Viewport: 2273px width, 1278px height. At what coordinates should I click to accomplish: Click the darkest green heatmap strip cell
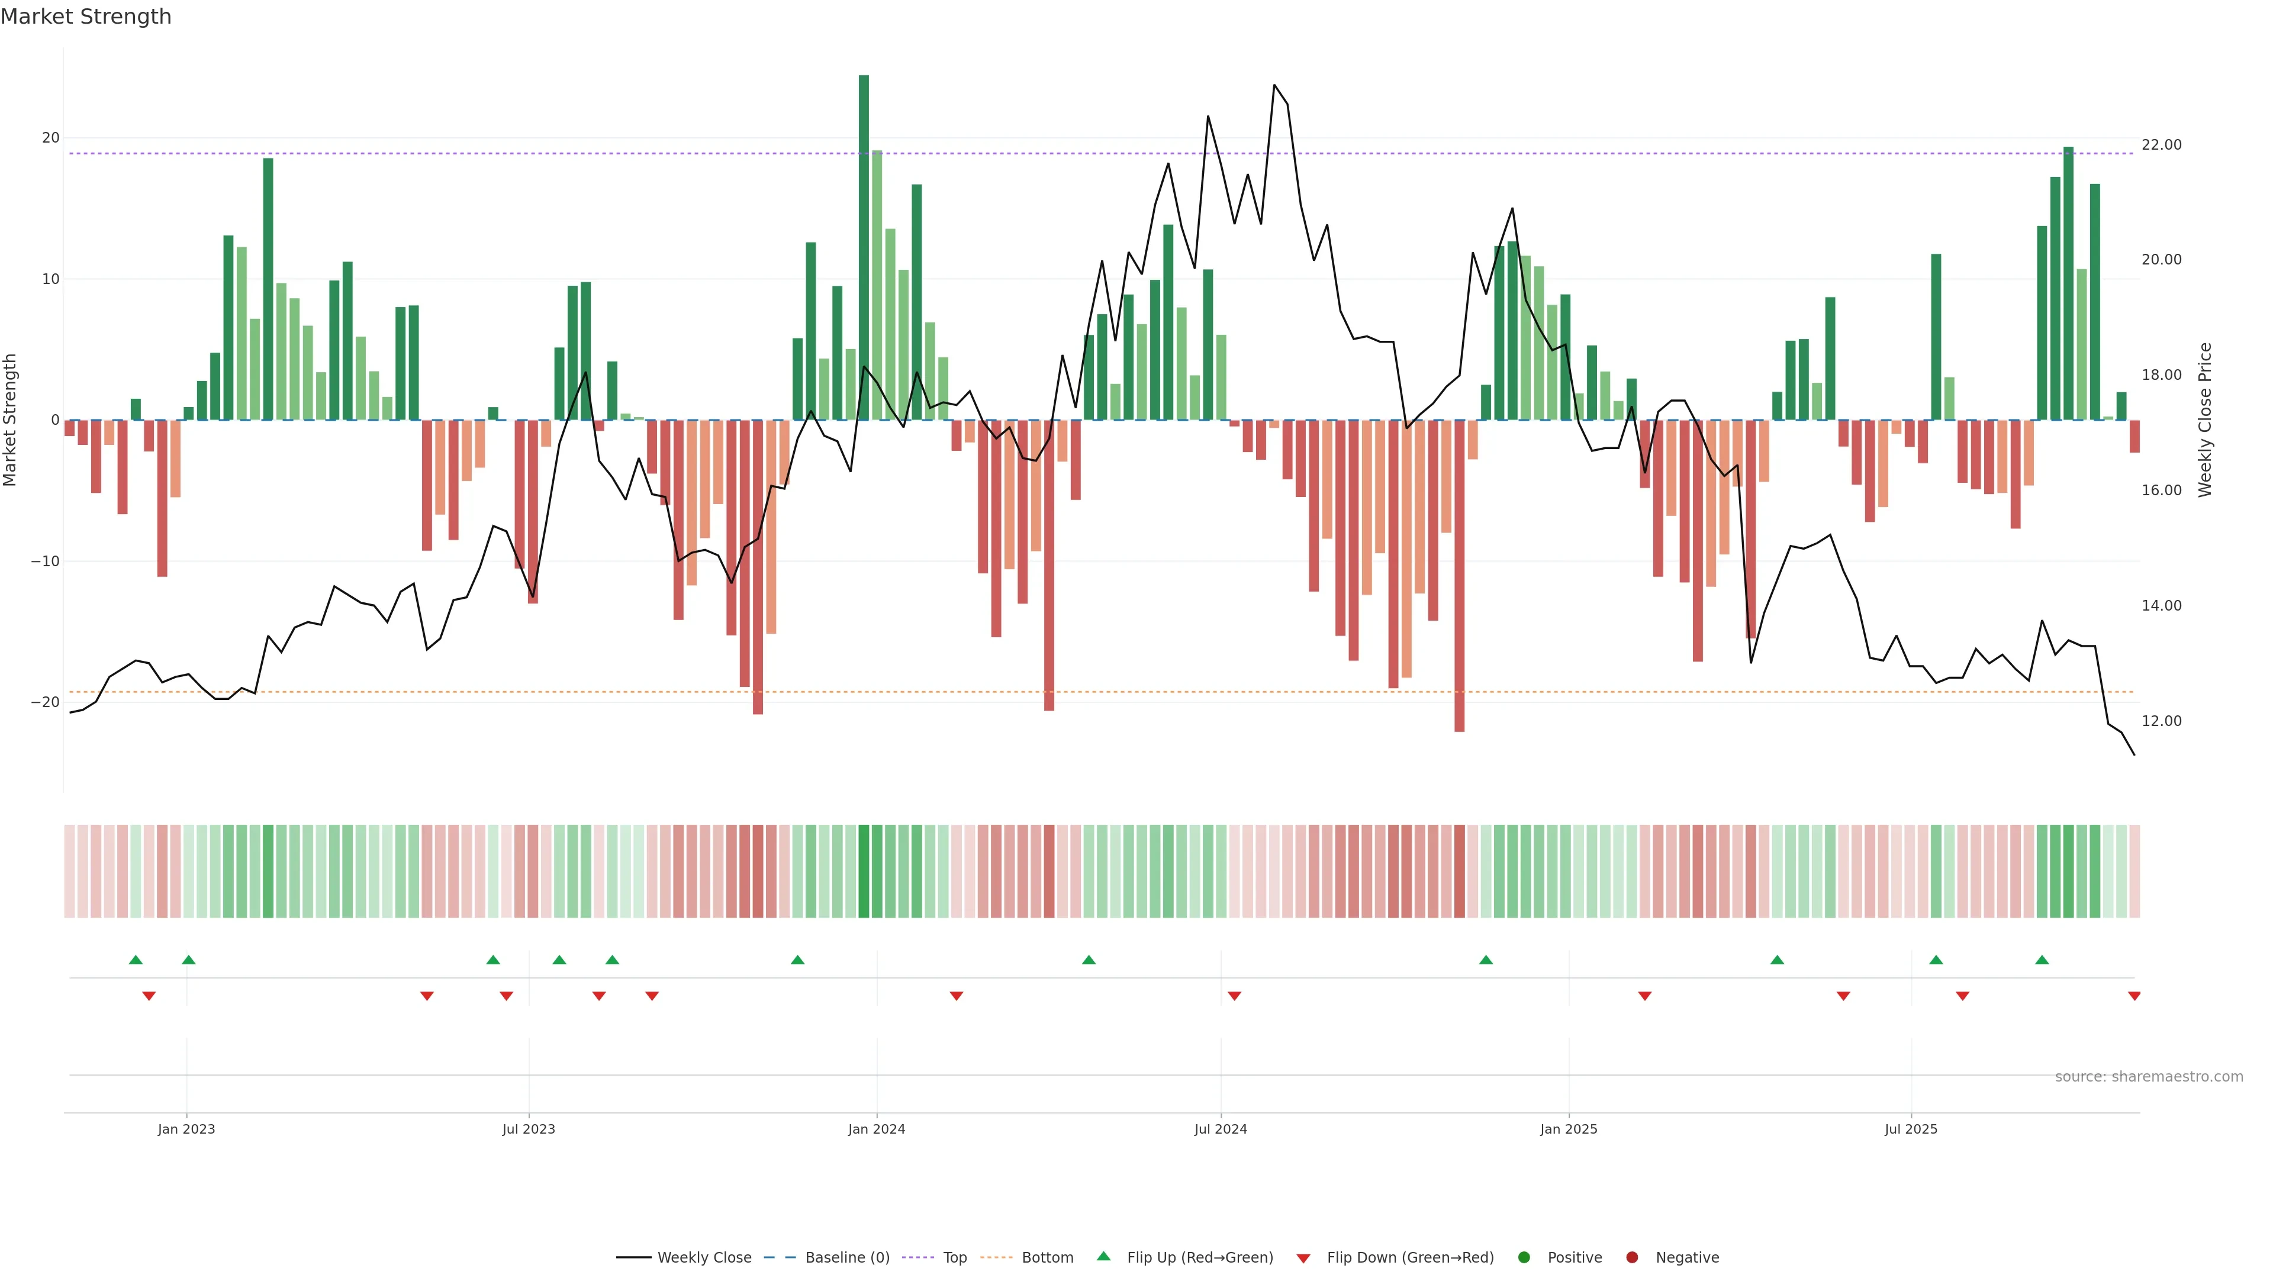click(863, 870)
